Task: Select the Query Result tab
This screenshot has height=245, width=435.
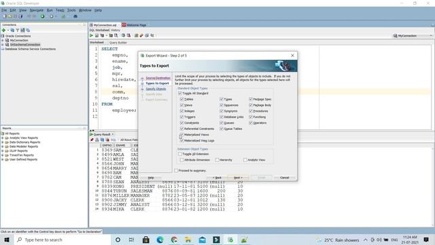Action: 101,135
